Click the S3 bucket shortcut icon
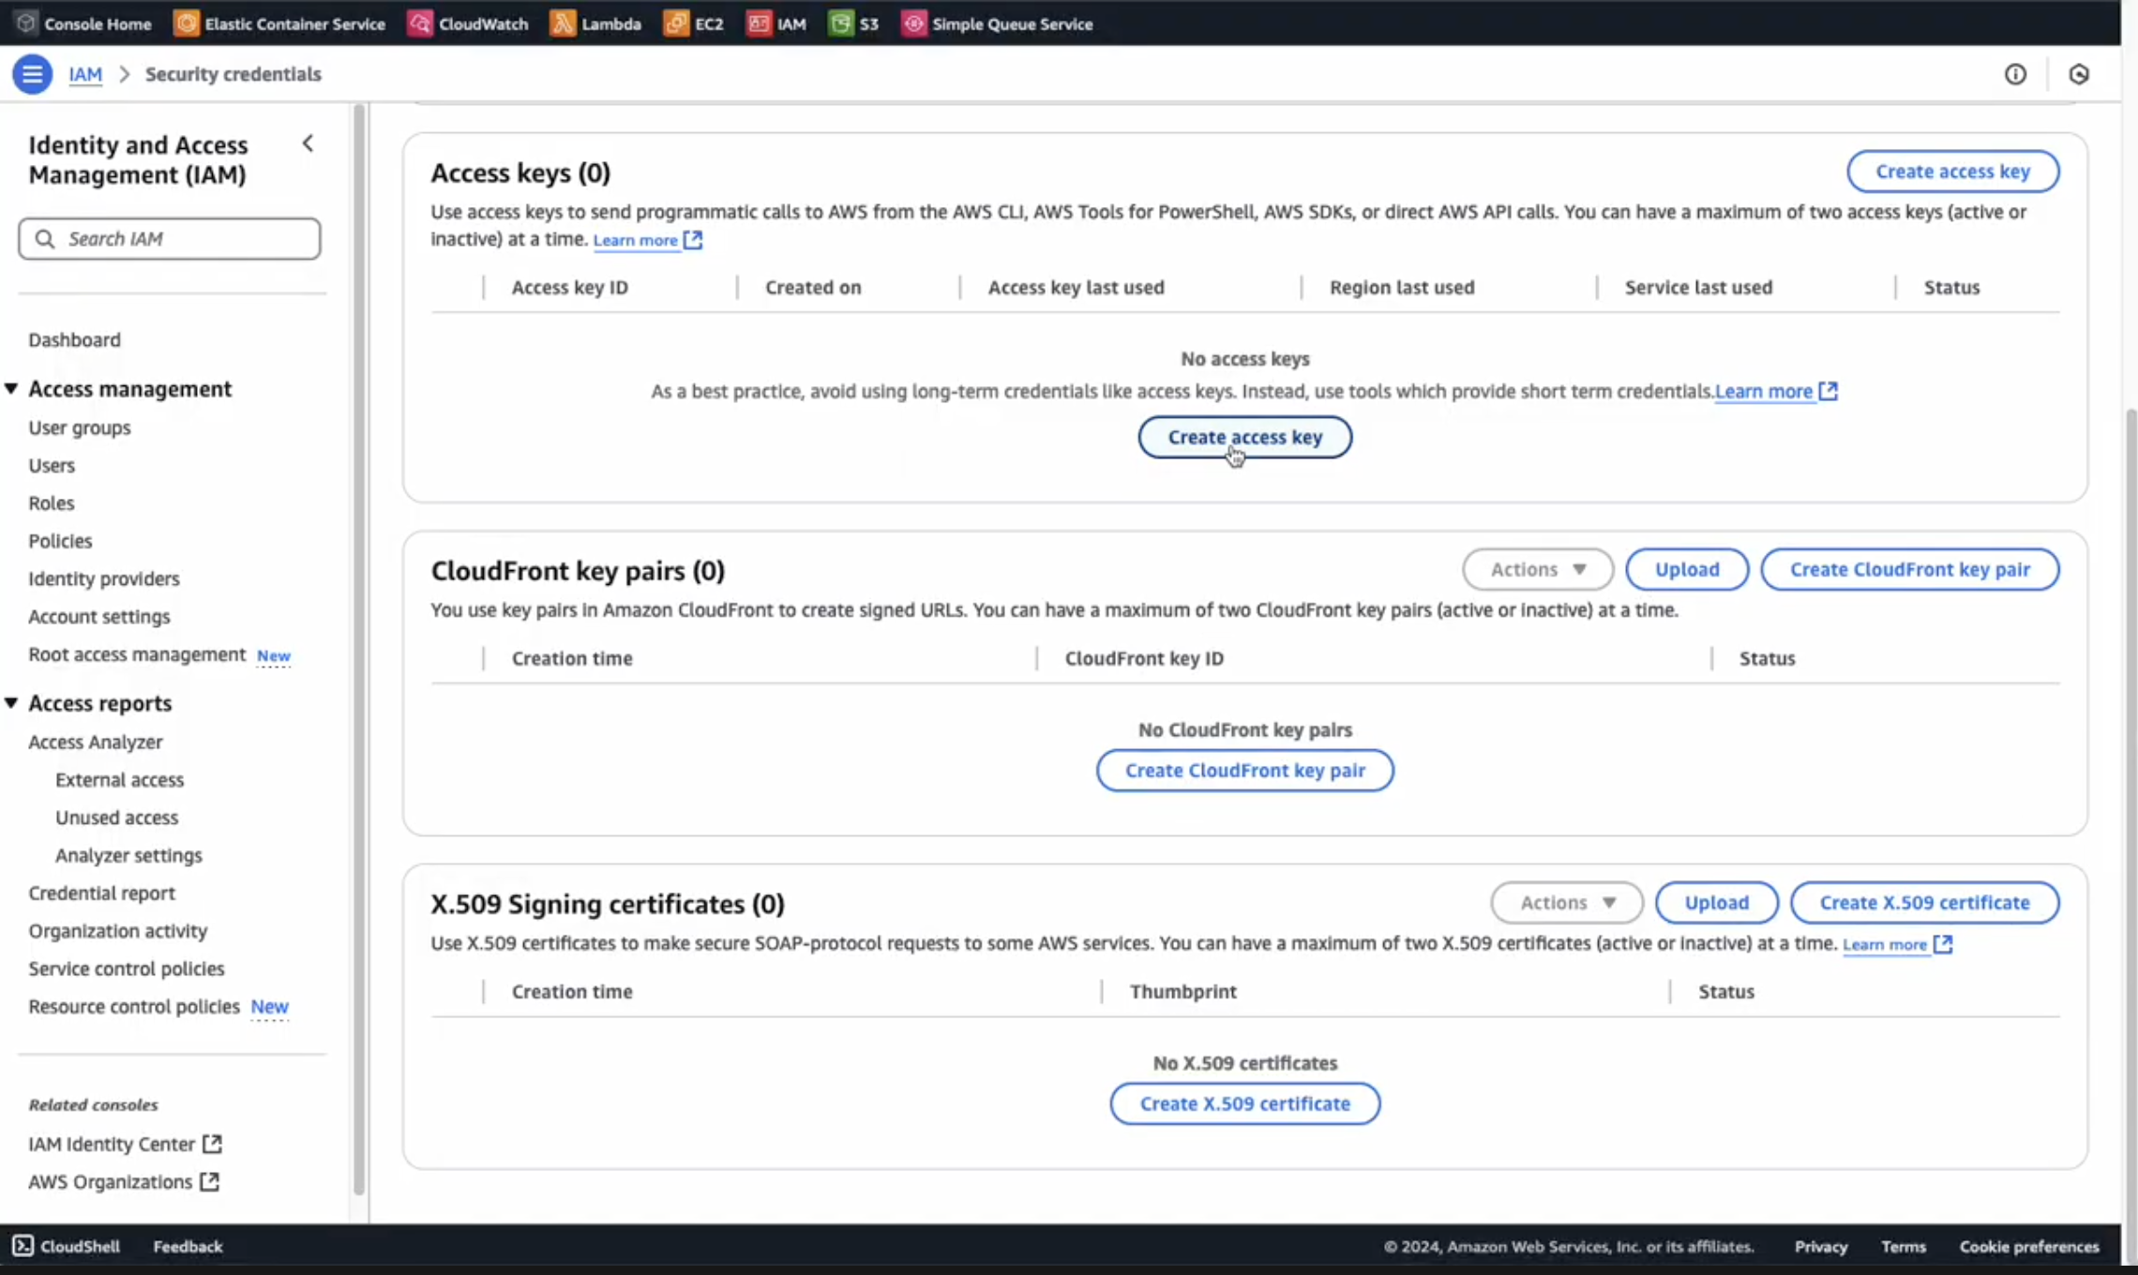The height and width of the screenshot is (1275, 2138). pyautogui.click(x=840, y=23)
